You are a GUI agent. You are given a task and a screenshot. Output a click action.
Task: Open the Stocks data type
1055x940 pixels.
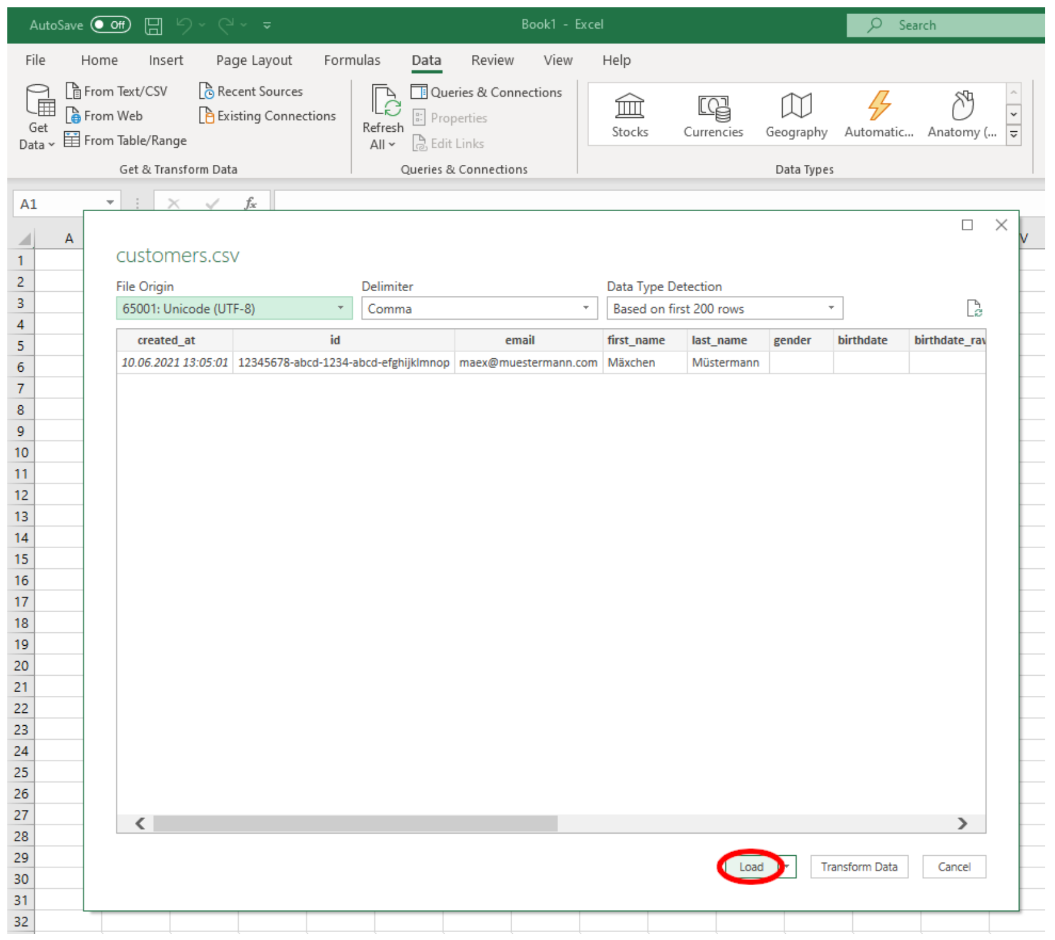pyautogui.click(x=631, y=116)
